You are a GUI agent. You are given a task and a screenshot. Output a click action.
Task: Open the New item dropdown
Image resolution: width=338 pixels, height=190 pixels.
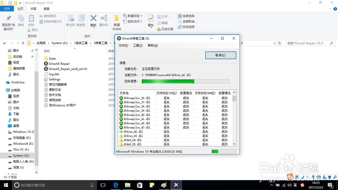132,16
